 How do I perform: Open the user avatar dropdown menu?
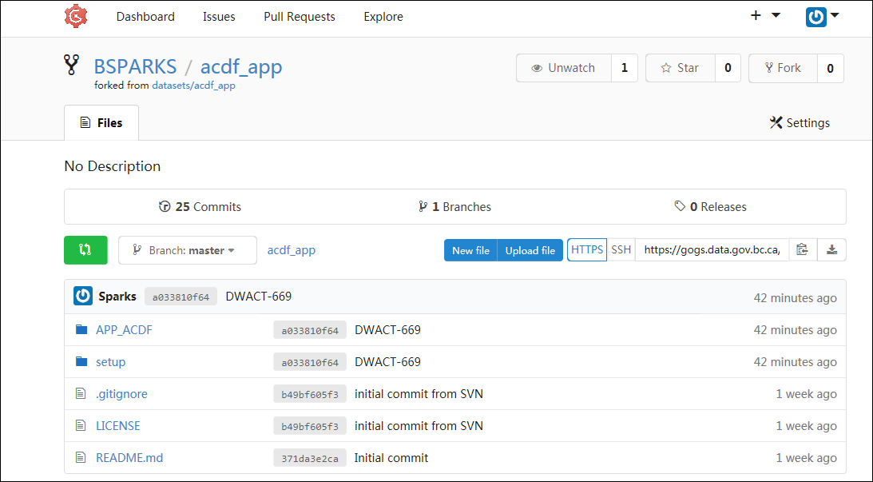823,16
